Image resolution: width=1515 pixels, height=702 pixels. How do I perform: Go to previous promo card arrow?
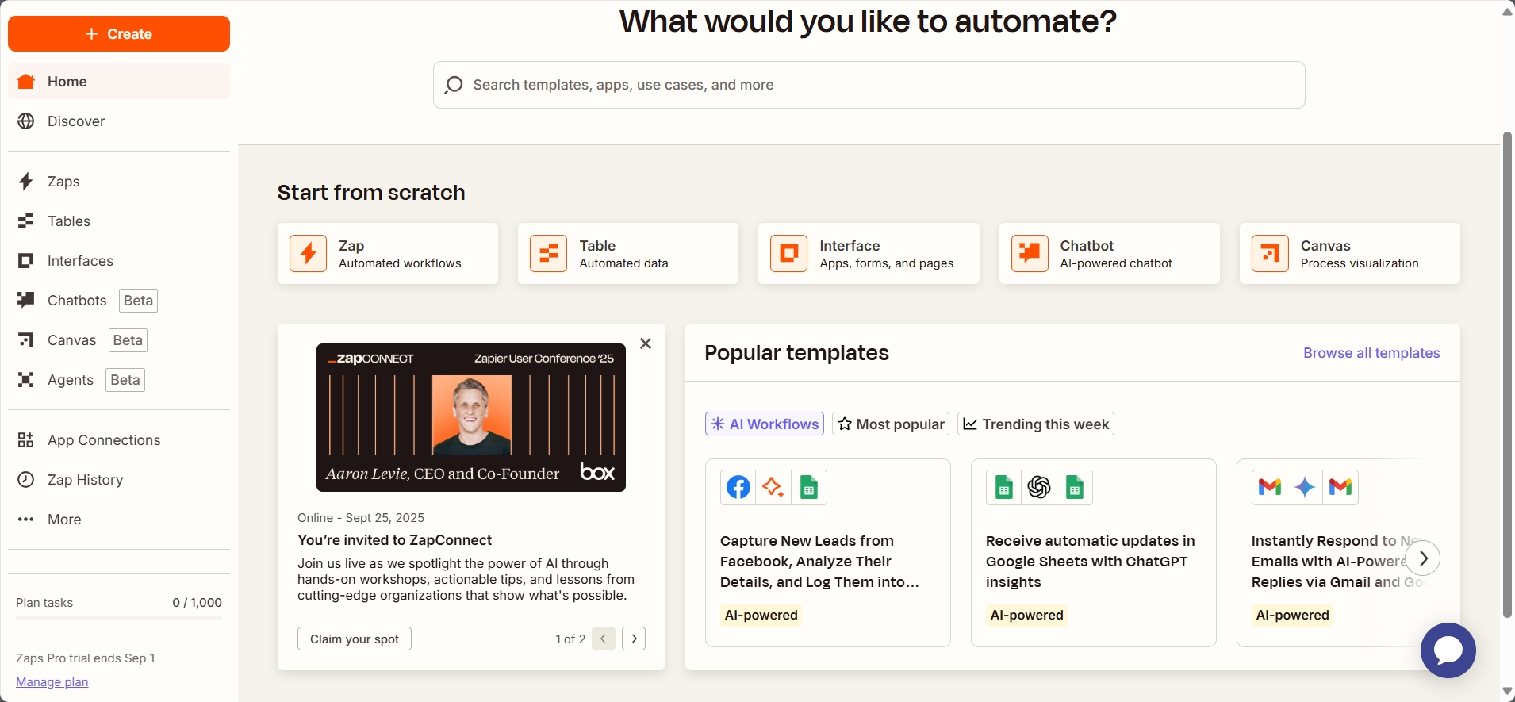604,639
